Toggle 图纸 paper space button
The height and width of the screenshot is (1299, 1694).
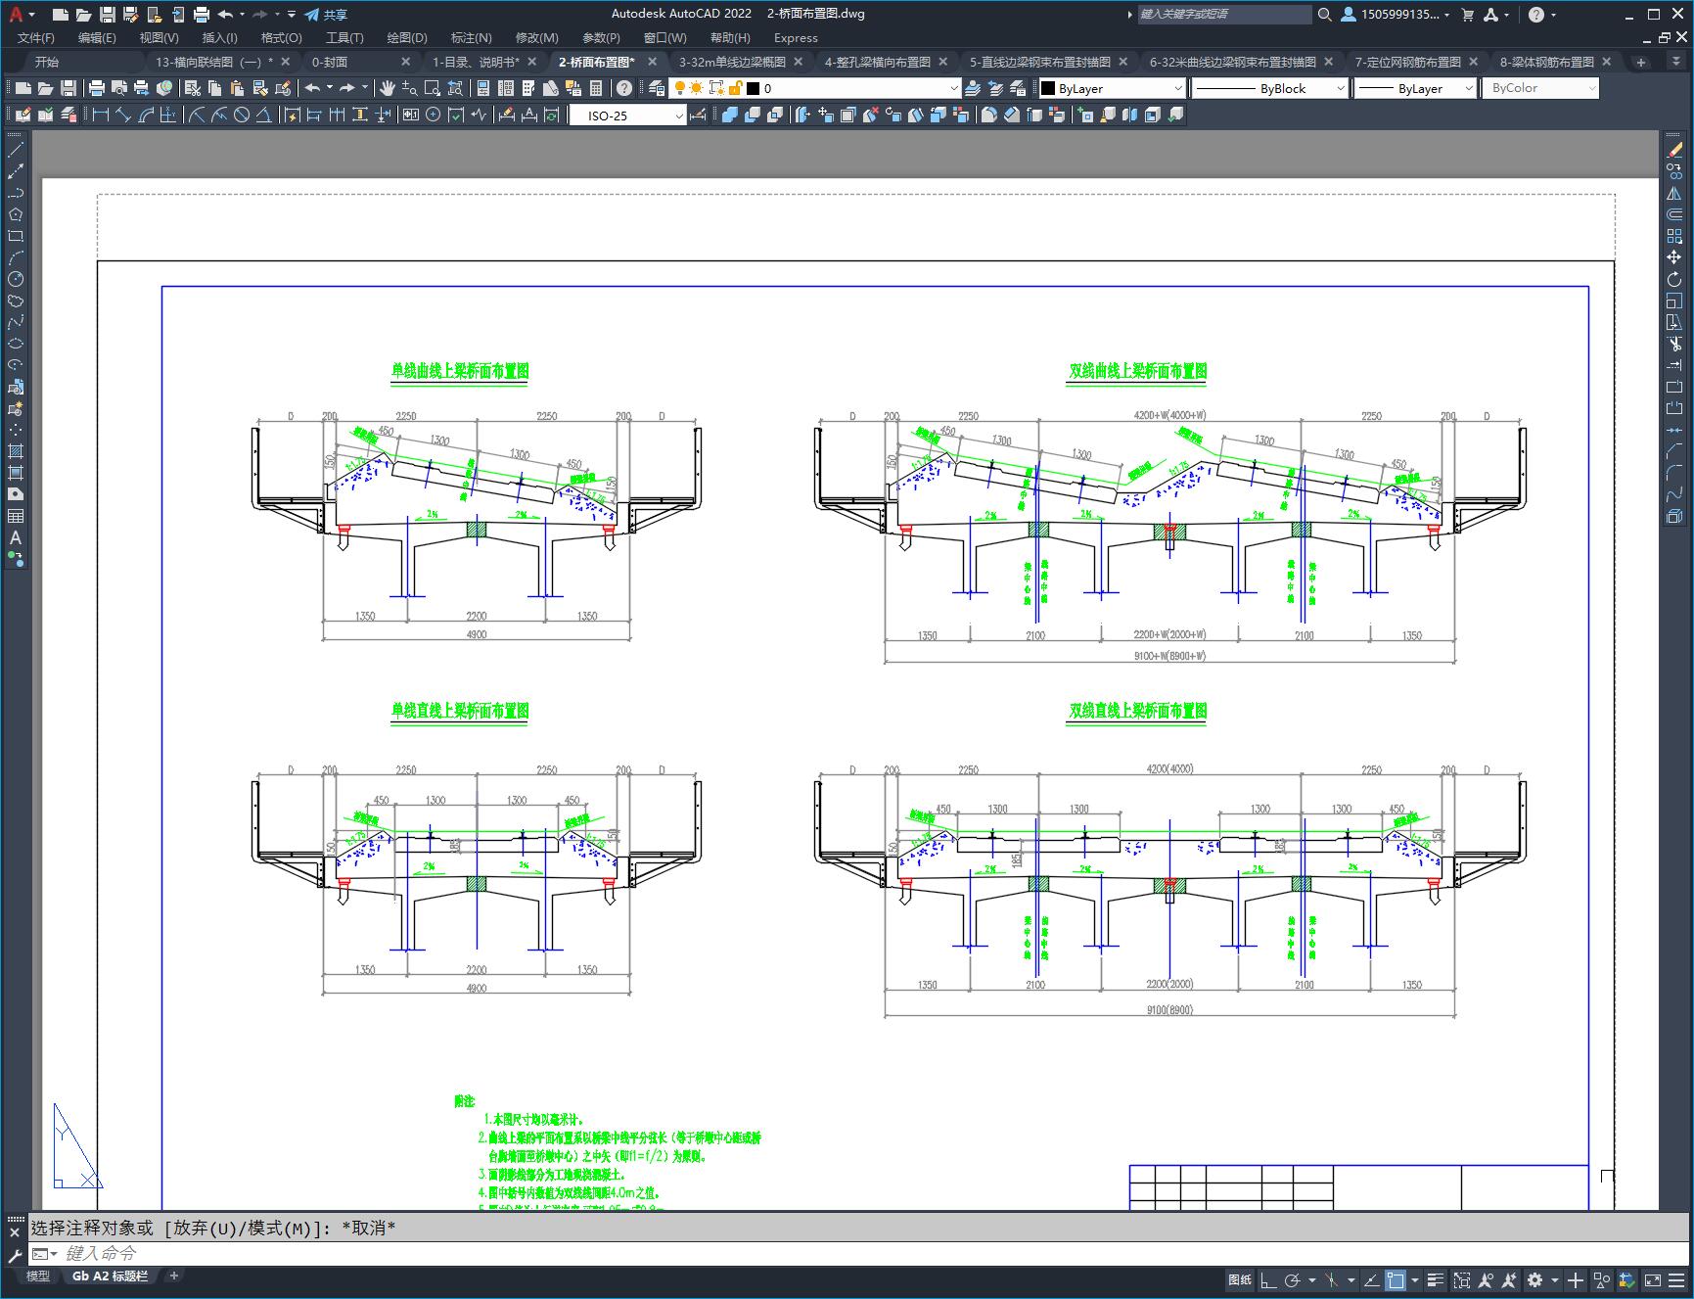(1240, 1279)
